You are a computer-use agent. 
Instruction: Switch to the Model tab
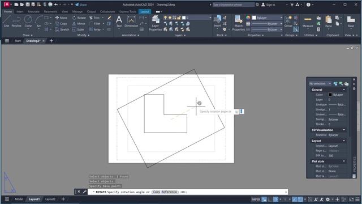19,199
